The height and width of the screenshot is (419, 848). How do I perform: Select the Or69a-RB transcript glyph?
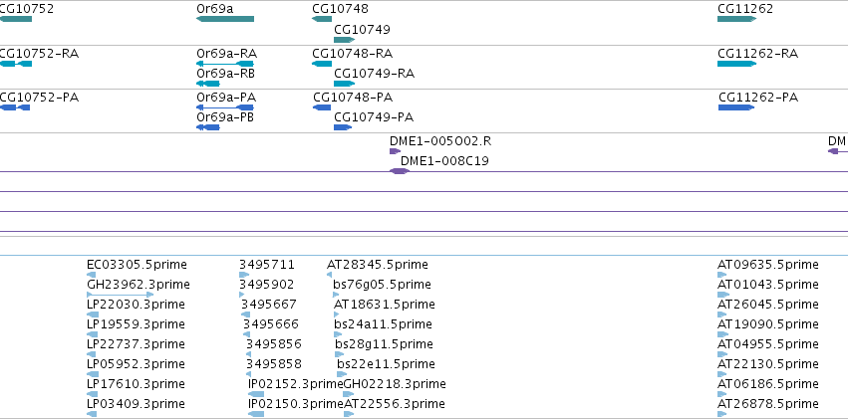click(x=207, y=84)
